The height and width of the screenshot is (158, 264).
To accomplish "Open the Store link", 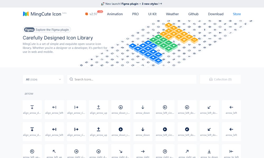I will pos(237,14).
